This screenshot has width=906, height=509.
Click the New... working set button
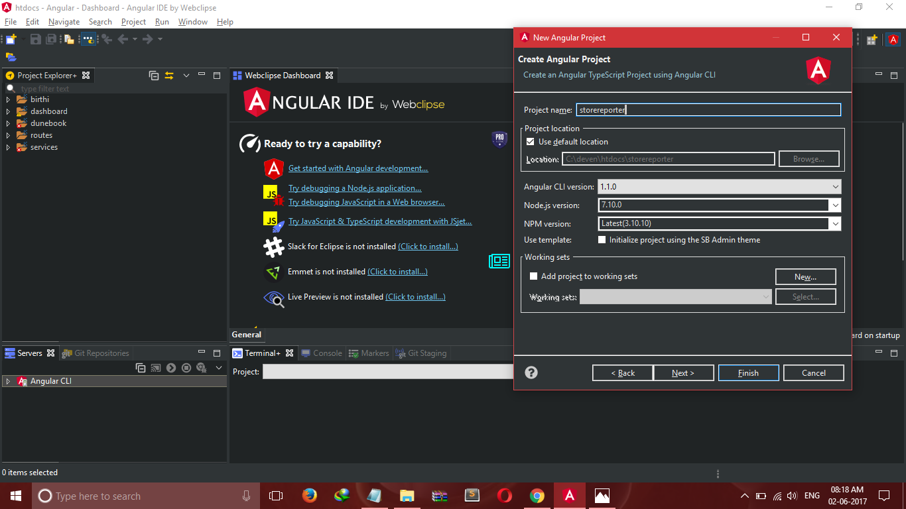point(806,277)
